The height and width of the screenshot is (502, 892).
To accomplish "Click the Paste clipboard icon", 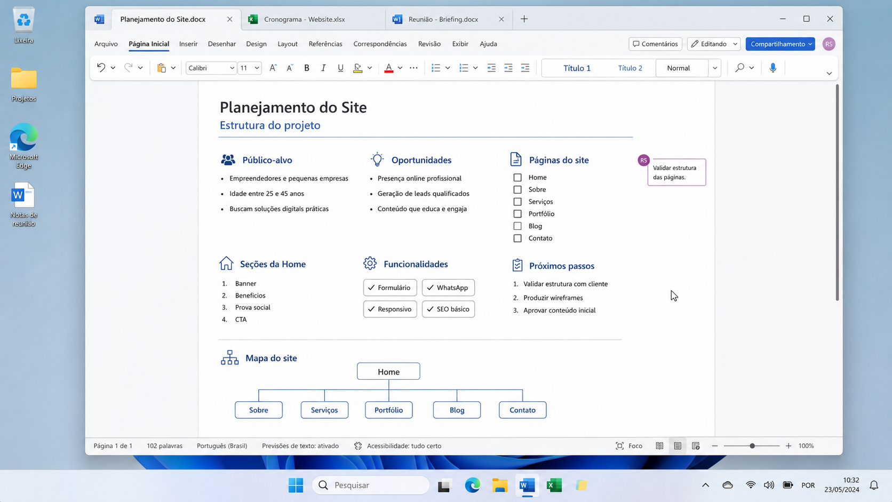I will click(x=162, y=68).
